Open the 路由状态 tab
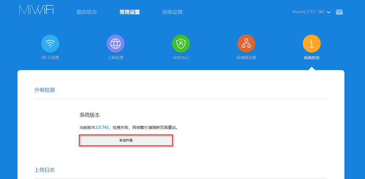Viewport: 365px width, 179px height. point(87,12)
